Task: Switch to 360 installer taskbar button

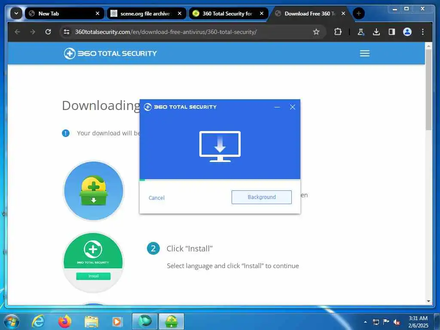Action: tap(171, 321)
